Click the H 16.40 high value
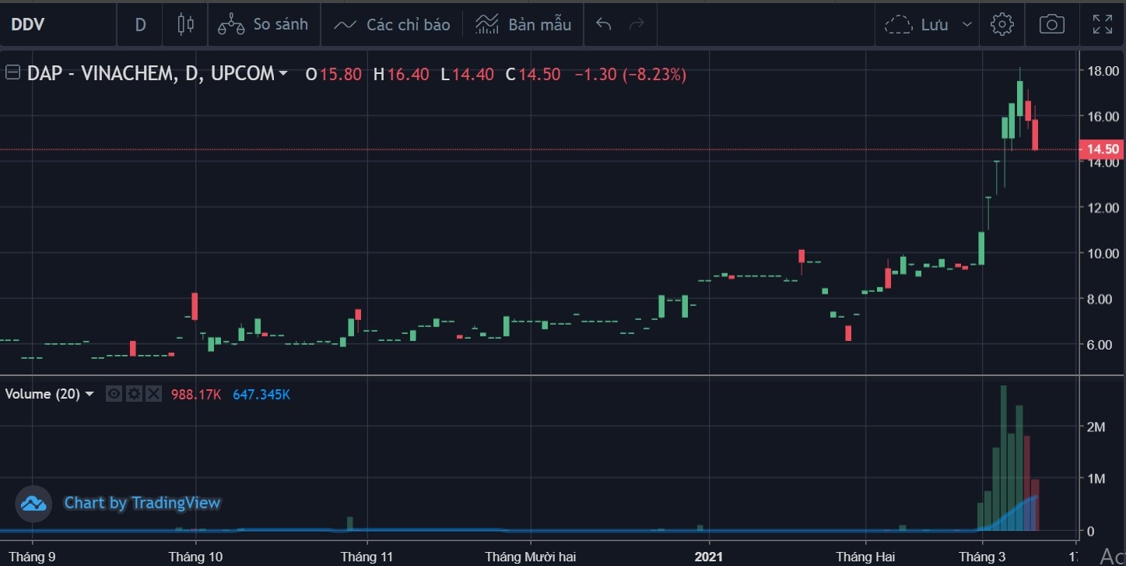 tap(401, 74)
